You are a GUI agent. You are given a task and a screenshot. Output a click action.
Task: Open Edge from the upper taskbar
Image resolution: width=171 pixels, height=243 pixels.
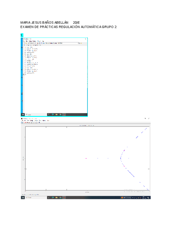pyautogui.click(x=53, y=114)
